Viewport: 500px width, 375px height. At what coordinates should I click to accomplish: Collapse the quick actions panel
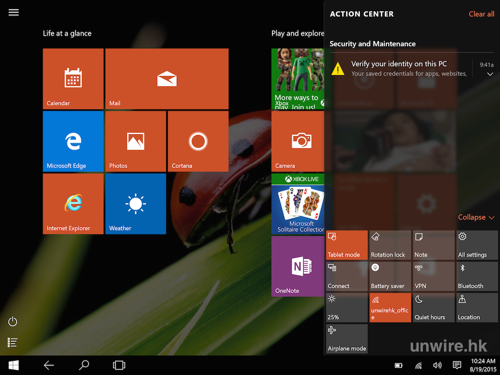coord(476,217)
